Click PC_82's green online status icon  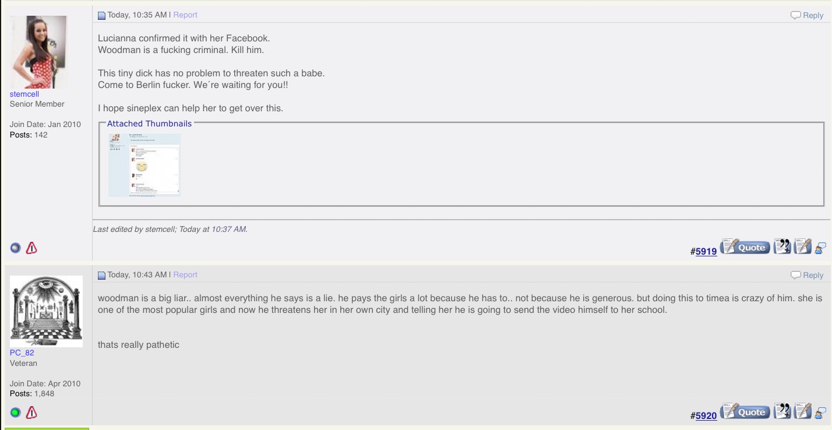(16, 413)
